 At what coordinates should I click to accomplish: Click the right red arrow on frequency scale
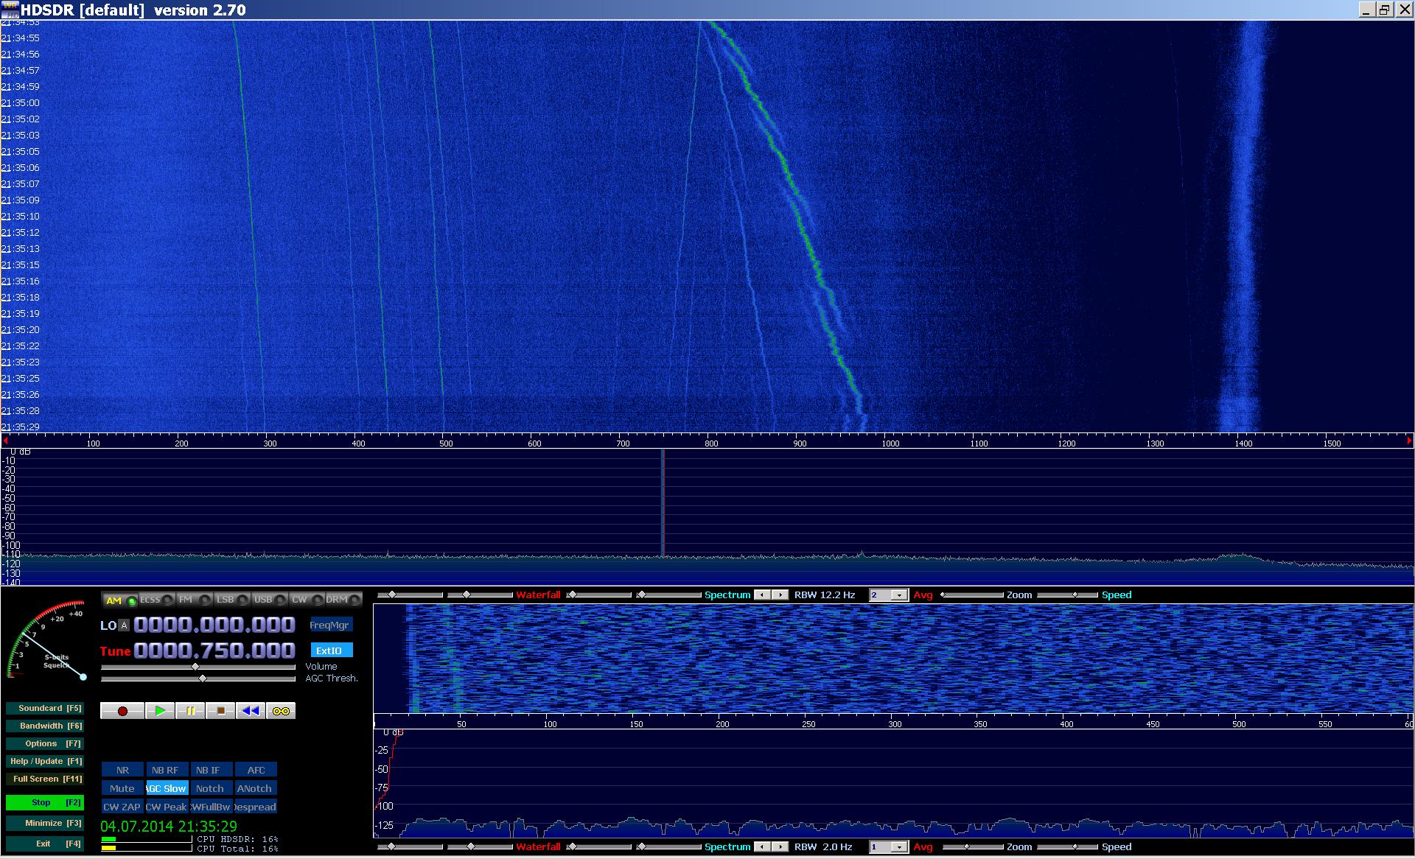coord(1409,441)
